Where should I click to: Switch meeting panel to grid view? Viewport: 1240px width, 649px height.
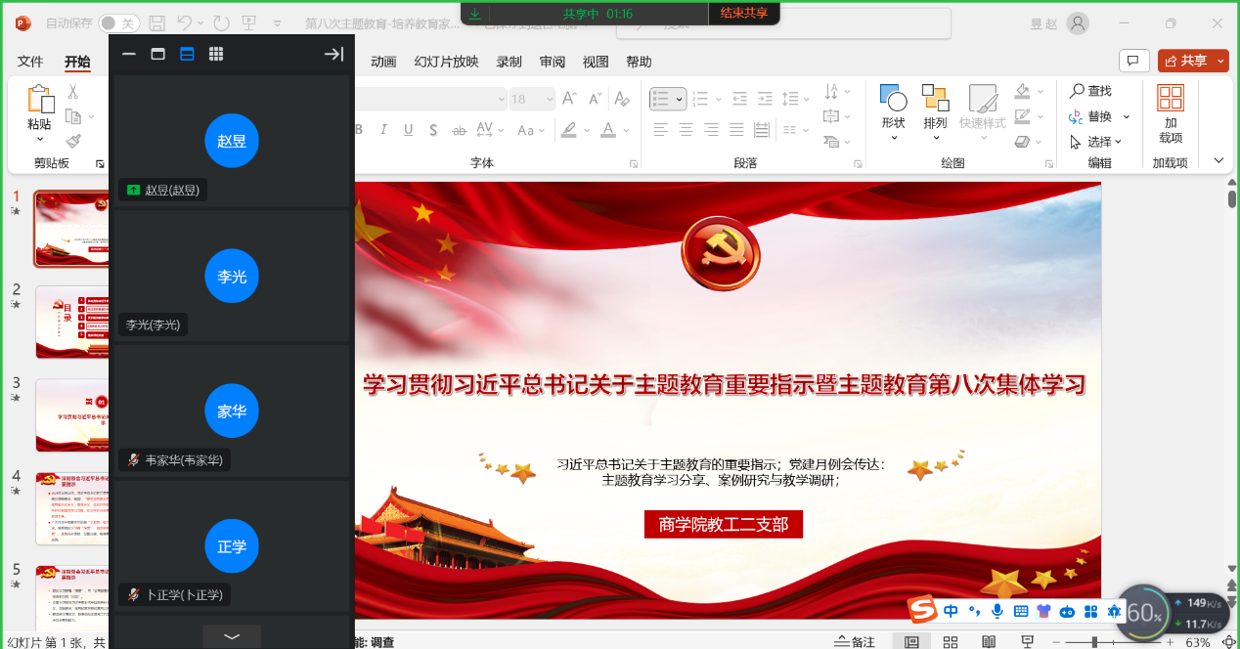click(216, 55)
